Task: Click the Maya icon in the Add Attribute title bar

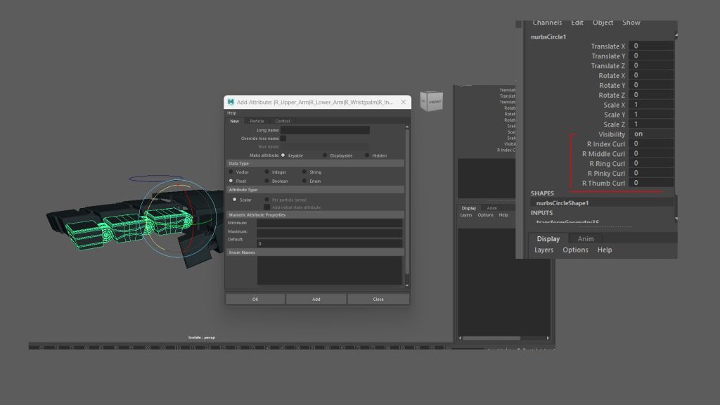Action: coord(231,102)
